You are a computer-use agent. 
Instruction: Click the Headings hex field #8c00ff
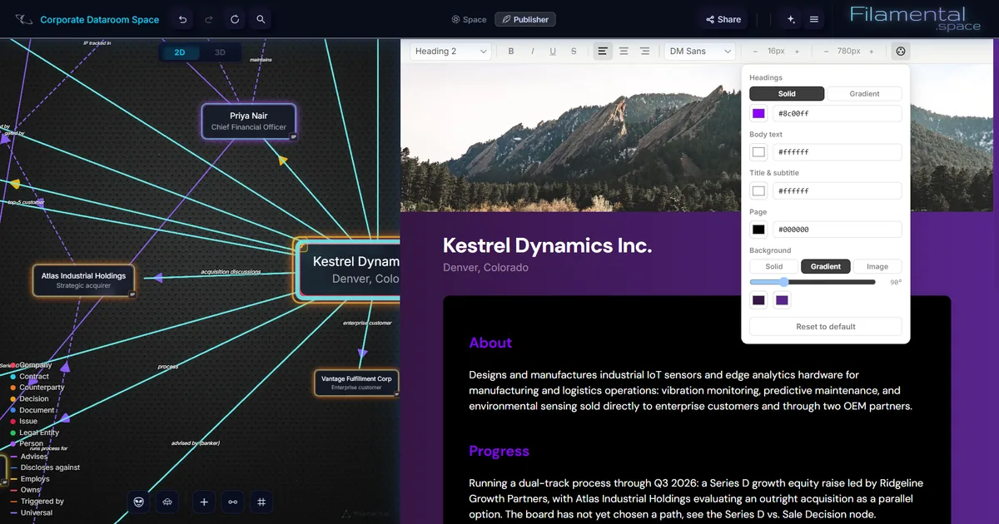point(837,114)
